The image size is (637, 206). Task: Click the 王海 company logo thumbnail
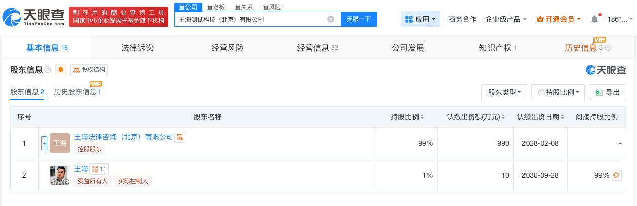[60, 143]
